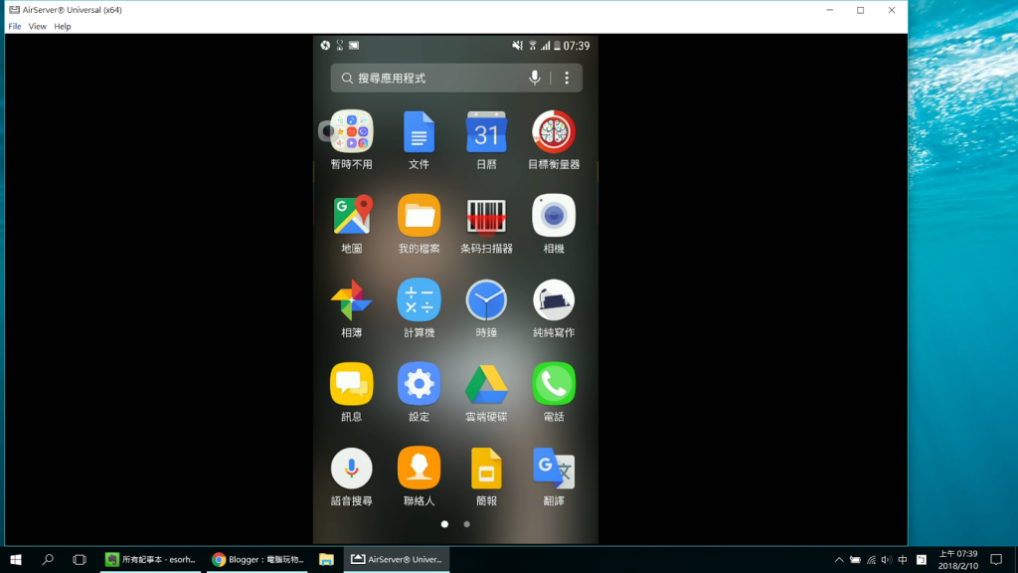Launch the 条码扫描器 barcode scanner app
The width and height of the screenshot is (1018, 573).
point(486,215)
